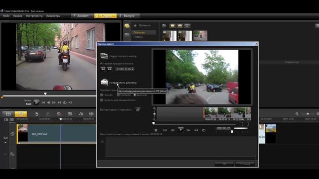This screenshot has height=179, width=319.
Task: Toggle show videos filter in library
Action: click(172, 25)
